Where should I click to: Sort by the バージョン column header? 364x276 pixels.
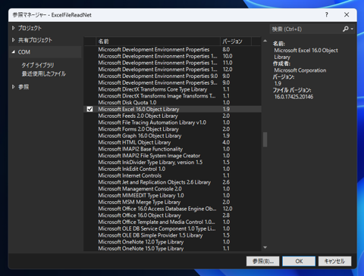click(236, 41)
